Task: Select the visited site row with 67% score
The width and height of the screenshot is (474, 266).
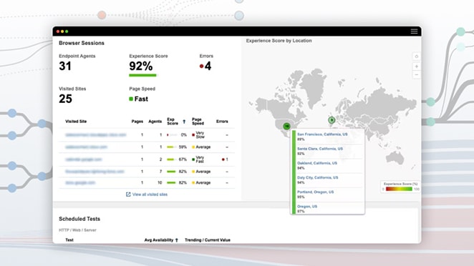Action: [147, 159]
